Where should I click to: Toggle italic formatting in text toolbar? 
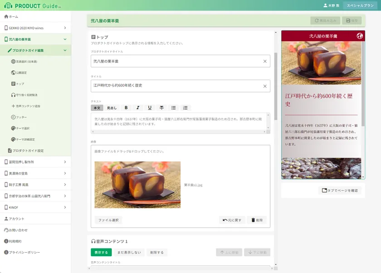click(x=138, y=108)
